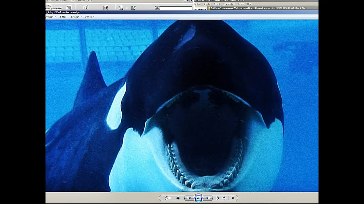Click the E-Mail button

click(x=63, y=17)
